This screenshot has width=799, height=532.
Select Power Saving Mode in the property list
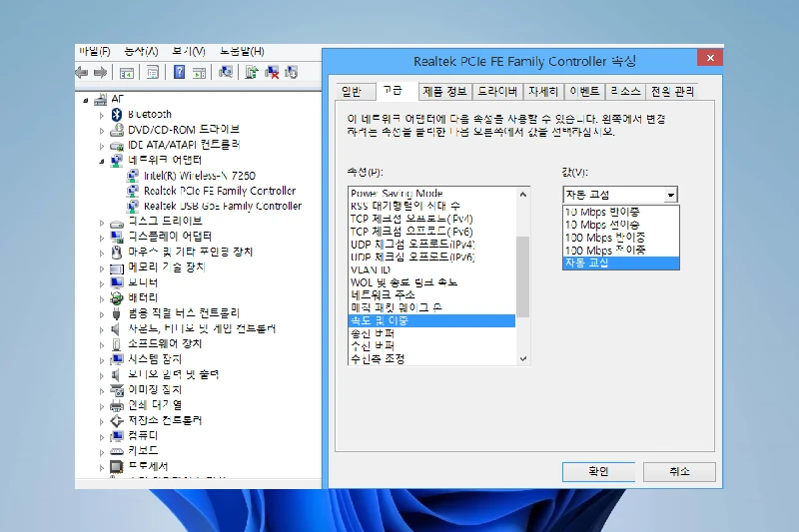point(432,194)
